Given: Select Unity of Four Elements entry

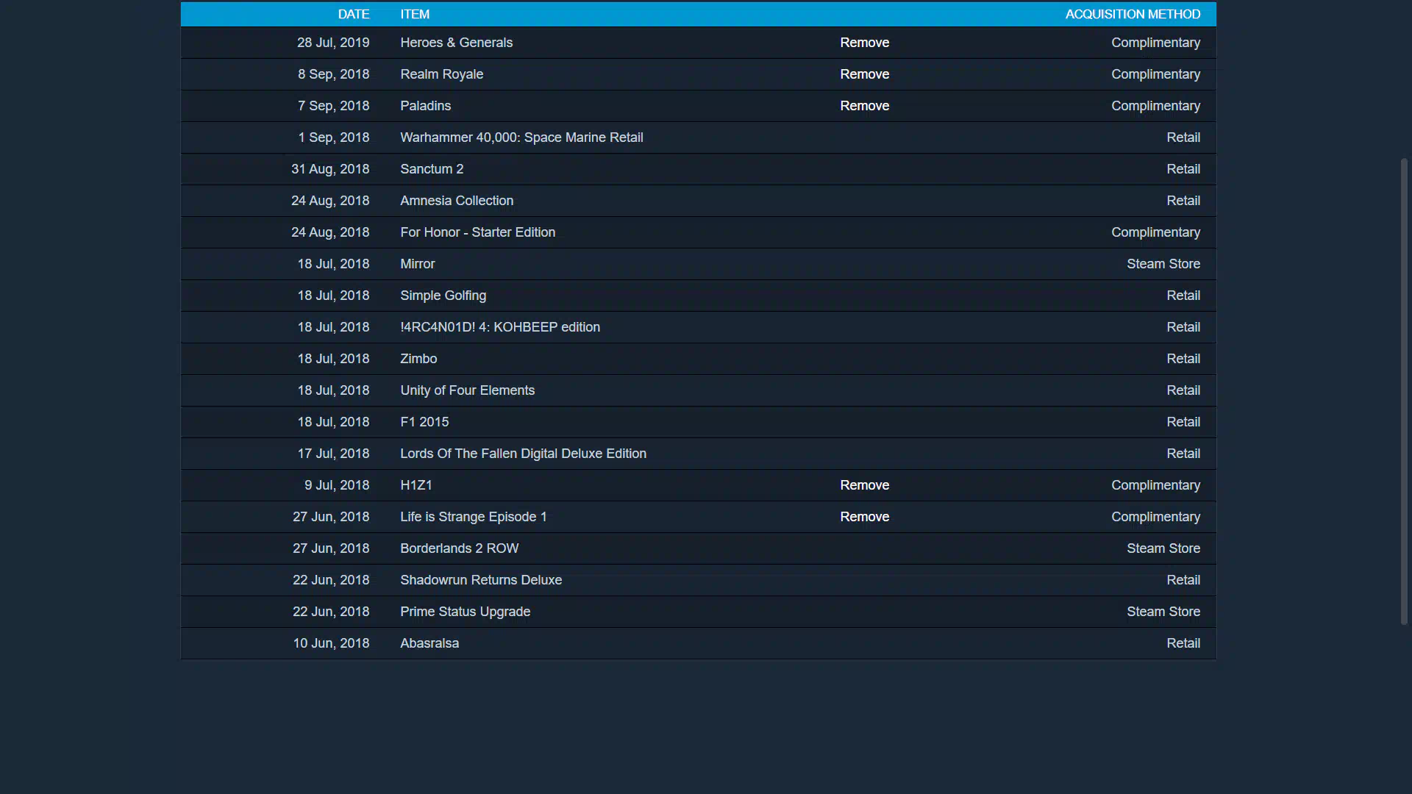Looking at the screenshot, I should (x=467, y=390).
